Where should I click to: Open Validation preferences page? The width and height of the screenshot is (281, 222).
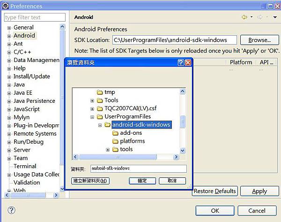pos(27,183)
